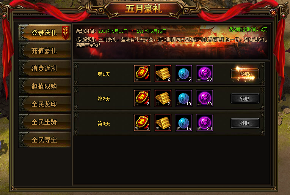Screen dimensions: 290x195
Task: Open the 超值限购 tab
Action: [x=45, y=86]
